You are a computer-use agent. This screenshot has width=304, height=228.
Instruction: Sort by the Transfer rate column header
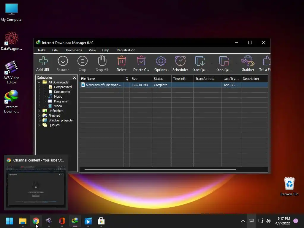tap(208, 79)
